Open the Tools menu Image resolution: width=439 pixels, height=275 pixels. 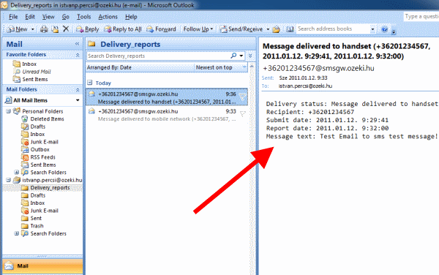83,17
